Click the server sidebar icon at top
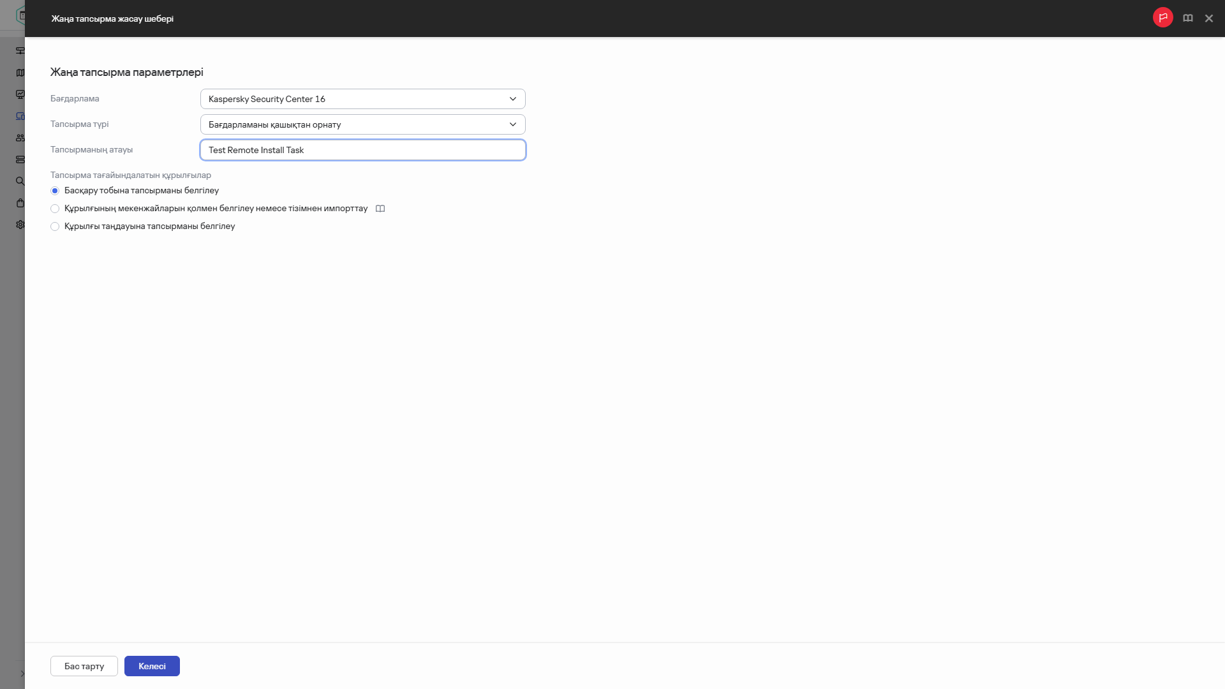The image size is (1225, 689). click(20, 51)
